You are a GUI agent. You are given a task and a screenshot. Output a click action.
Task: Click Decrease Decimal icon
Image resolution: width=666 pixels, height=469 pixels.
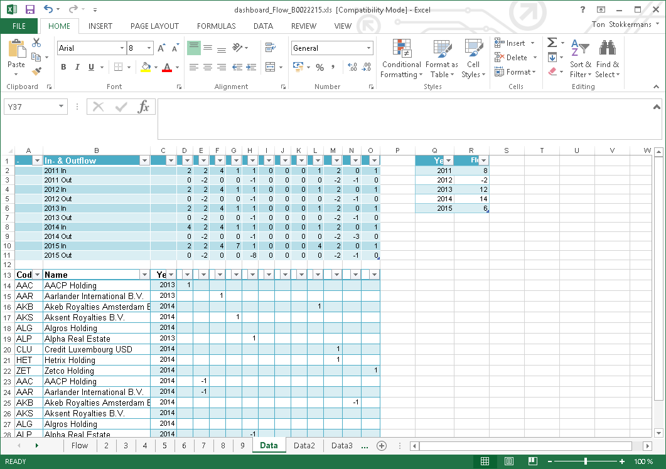pos(366,67)
